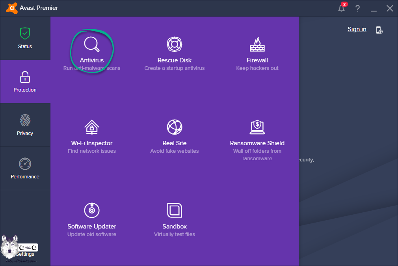Click the Sign in link

pos(357,29)
